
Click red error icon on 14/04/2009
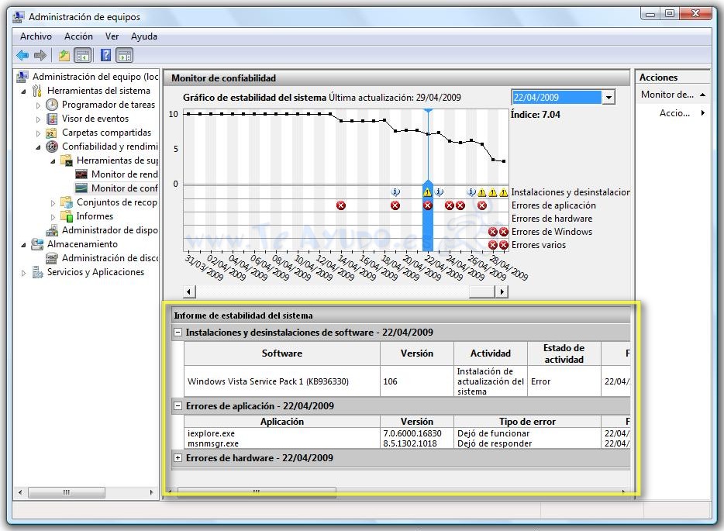340,205
